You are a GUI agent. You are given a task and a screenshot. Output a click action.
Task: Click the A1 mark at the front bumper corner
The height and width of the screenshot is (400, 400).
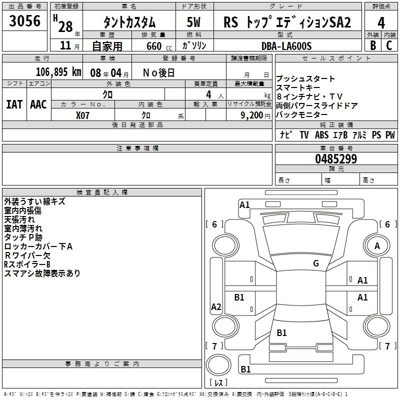pos(244,204)
